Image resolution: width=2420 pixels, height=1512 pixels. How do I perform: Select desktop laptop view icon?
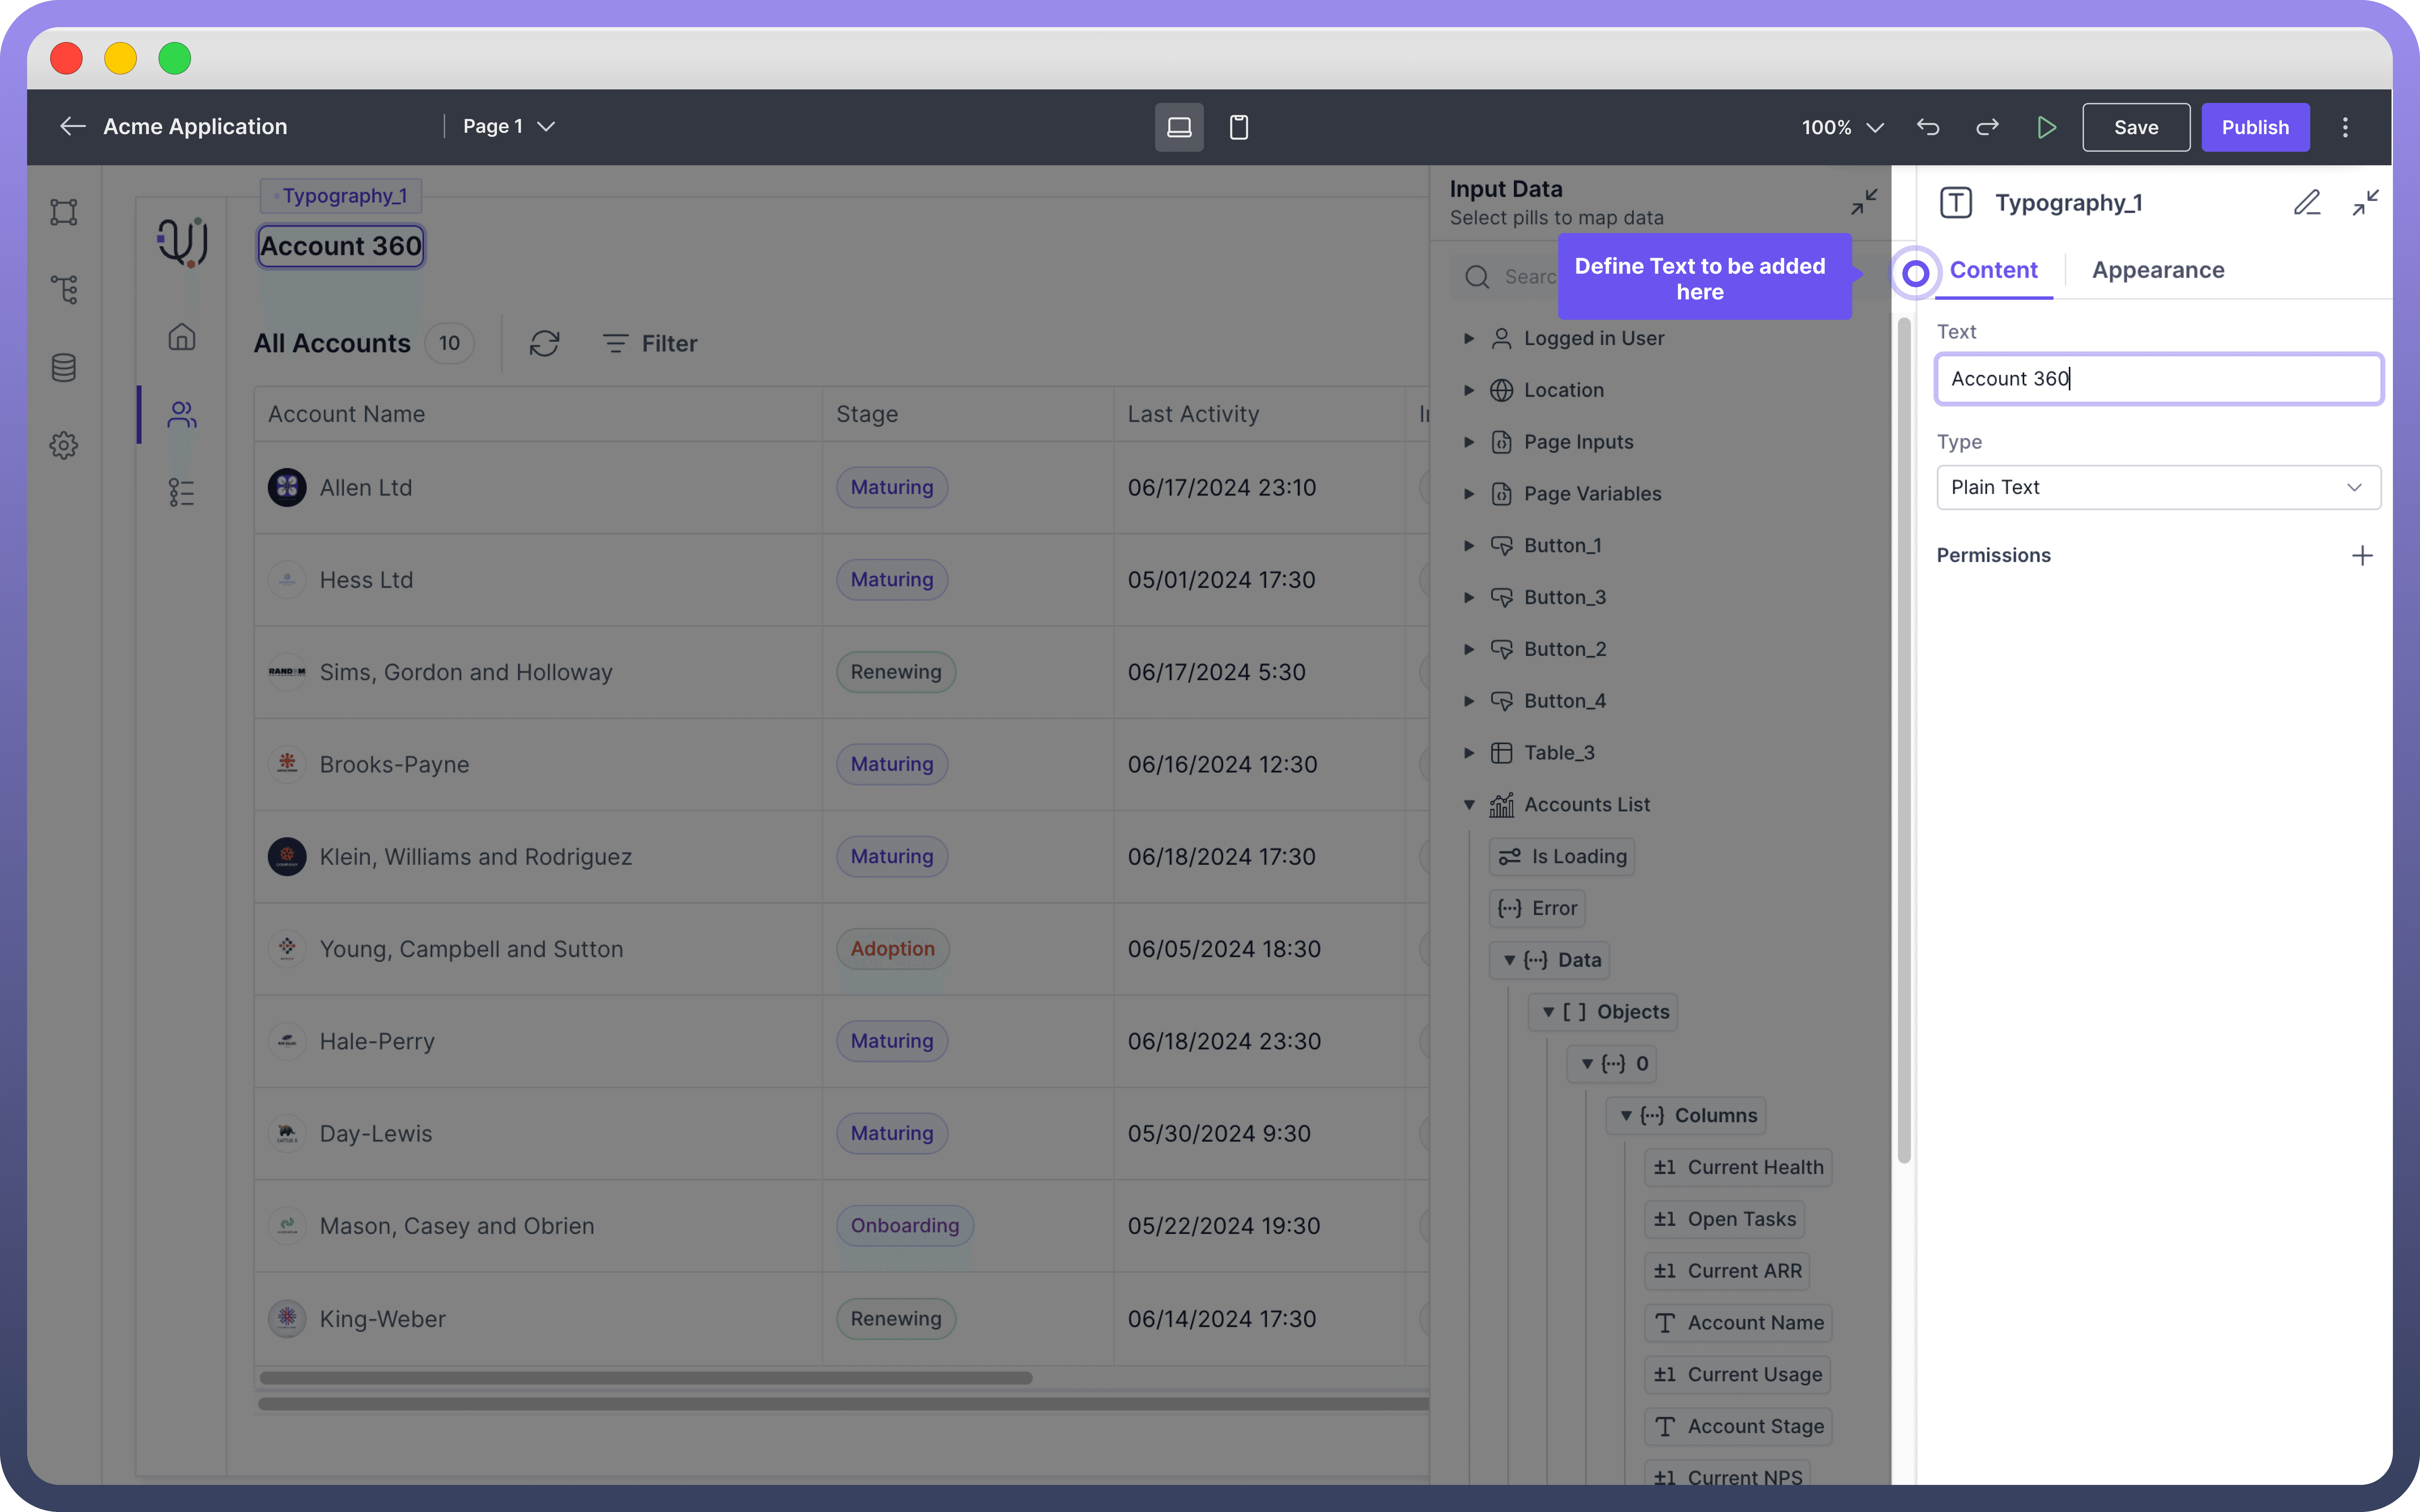click(1179, 127)
